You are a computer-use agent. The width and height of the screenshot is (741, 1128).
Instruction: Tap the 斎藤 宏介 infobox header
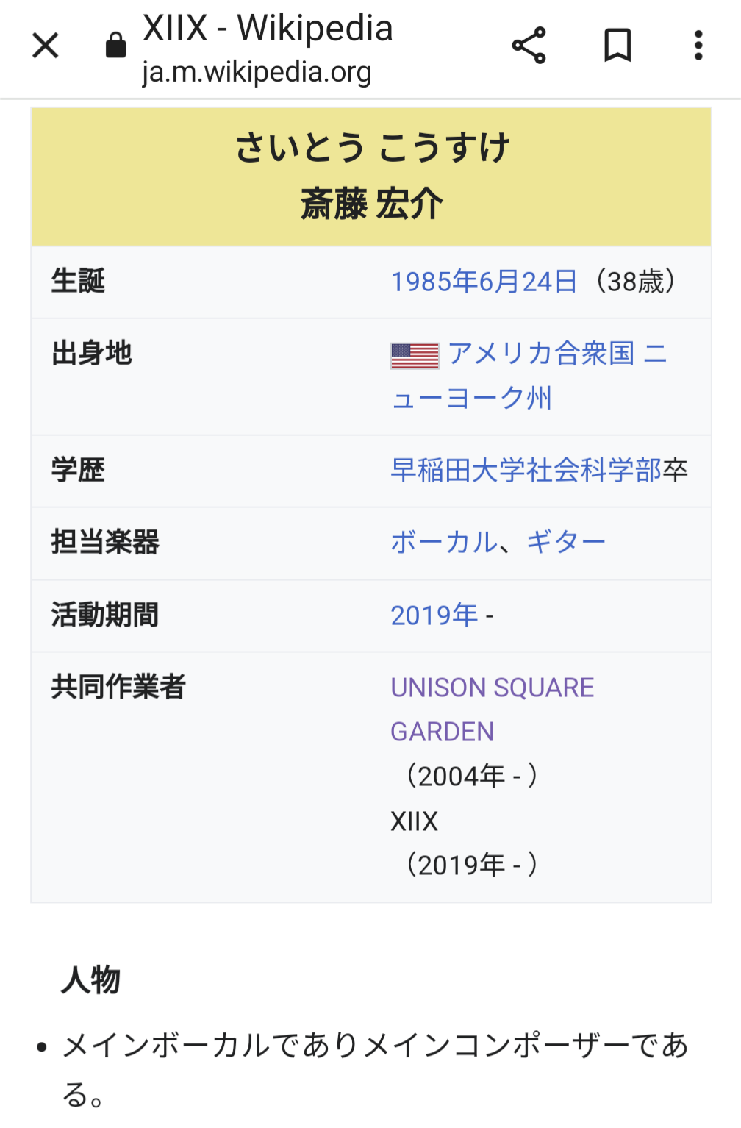[371, 204]
